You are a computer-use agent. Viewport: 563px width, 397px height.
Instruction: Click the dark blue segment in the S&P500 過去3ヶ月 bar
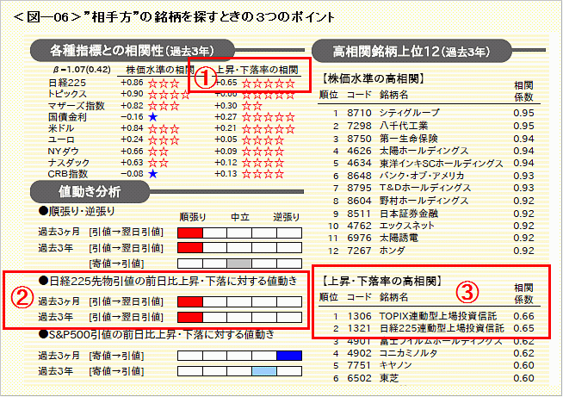click(289, 356)
